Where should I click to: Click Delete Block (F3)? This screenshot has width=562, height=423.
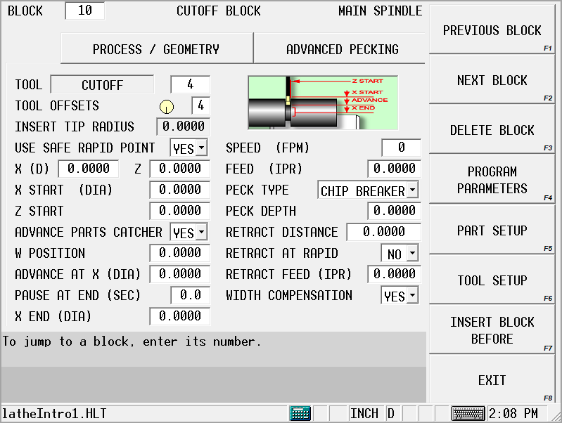[492, 130]
